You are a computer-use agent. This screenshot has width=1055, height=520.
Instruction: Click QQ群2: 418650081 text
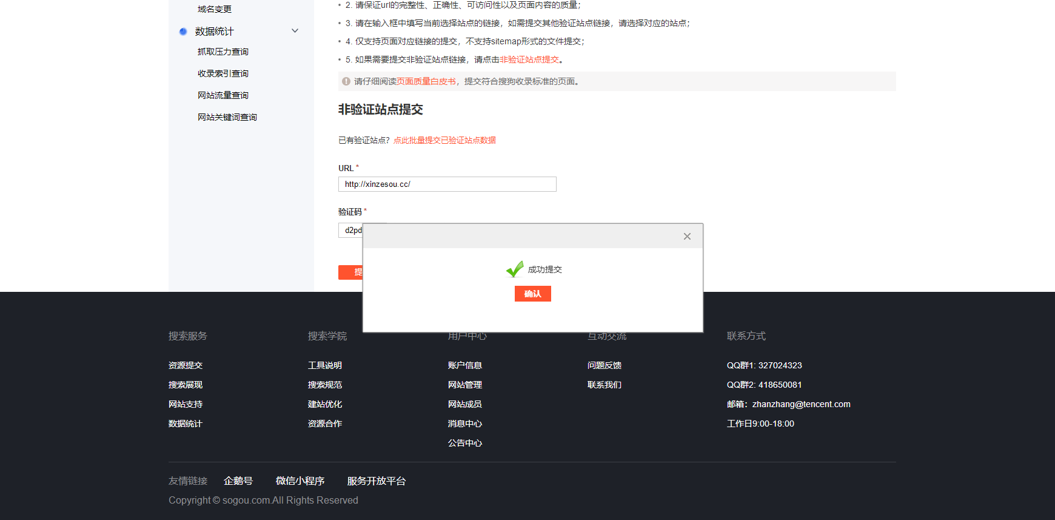765,385
